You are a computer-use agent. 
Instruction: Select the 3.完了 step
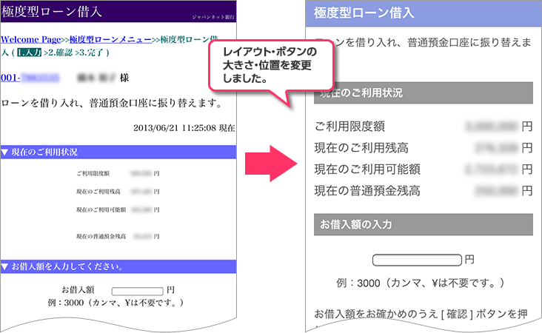click(93, 53)
